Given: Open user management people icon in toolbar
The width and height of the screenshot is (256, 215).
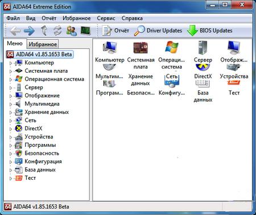Looking at the screenshot, I should click(72, 31).
